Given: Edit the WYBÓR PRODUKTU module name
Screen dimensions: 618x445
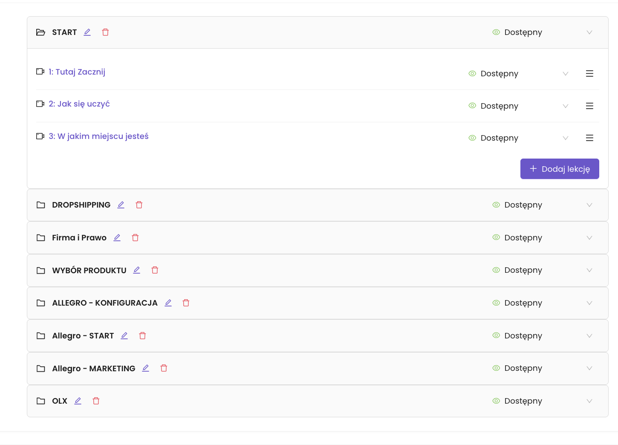Looking at the screenshot, I should [x=137, y=270].
